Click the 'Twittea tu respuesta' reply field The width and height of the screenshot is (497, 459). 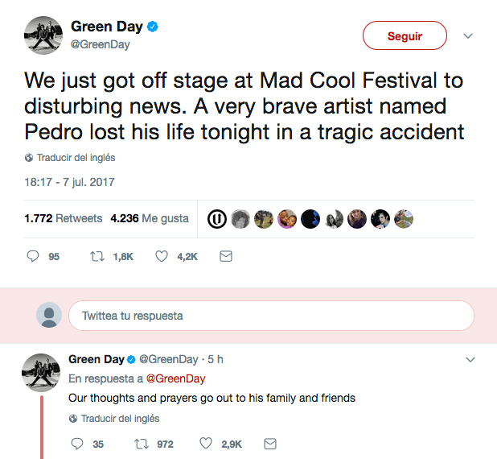(271, 316)
